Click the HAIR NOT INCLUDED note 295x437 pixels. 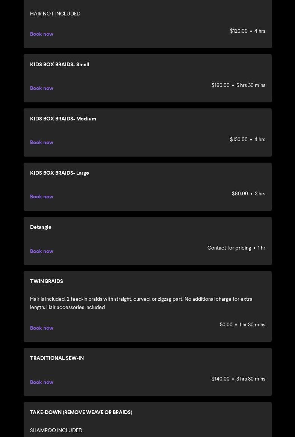point(55,14)
